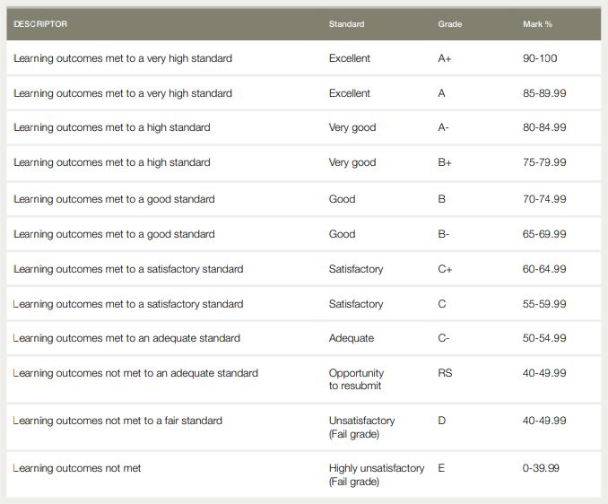Click the Unsatisfactory (Fail grade) cell
Screen dimensions: 608x504
(x=361, y=427)
